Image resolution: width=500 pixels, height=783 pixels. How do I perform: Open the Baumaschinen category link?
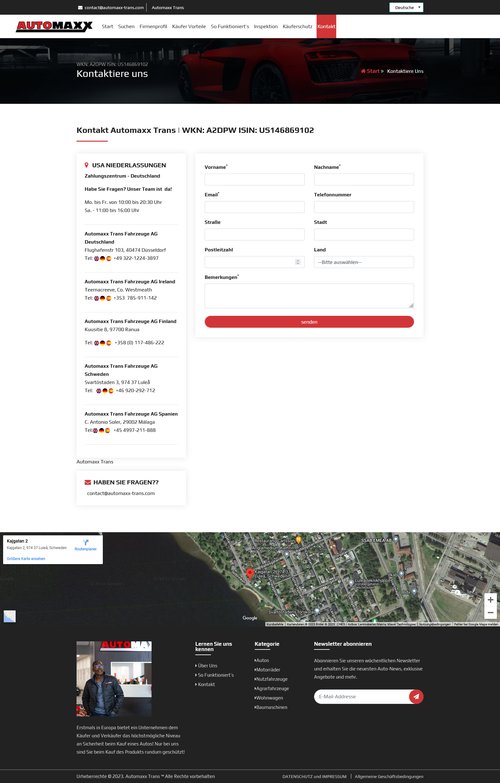coord(272,708)
